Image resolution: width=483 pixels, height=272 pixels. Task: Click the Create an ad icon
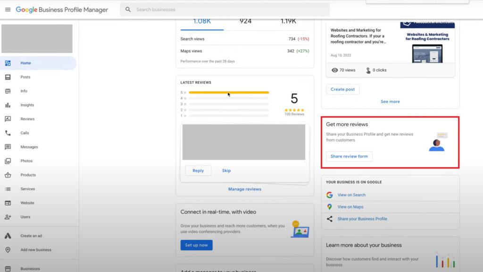point(8,236)
